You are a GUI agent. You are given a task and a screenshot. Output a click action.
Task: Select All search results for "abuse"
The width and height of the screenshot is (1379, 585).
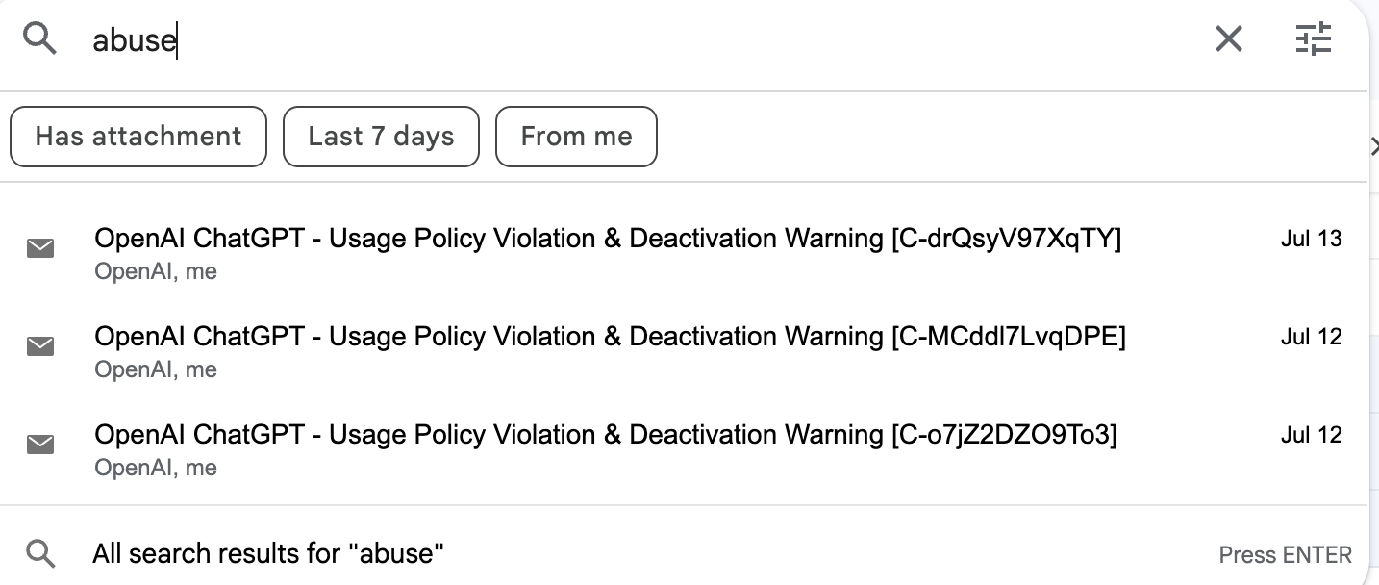[x=684, y=553]
